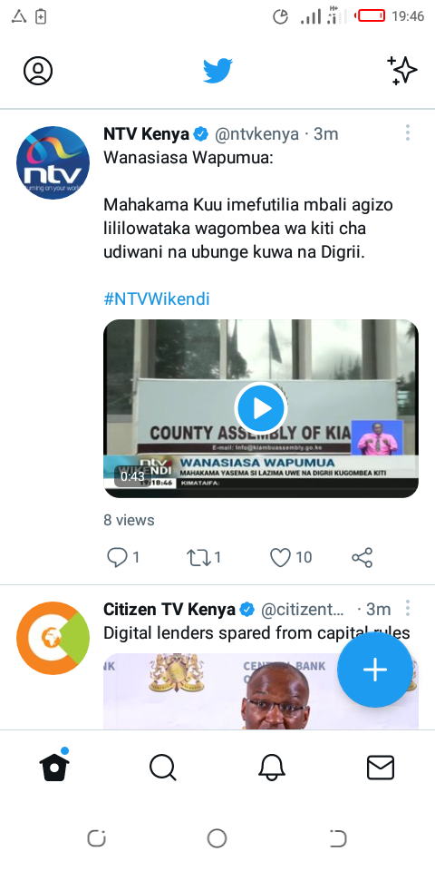
Task: Open the Messages envelope tab
Action: [x=381, y=768]
